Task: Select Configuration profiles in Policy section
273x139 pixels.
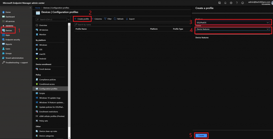Action: (48, 89)
